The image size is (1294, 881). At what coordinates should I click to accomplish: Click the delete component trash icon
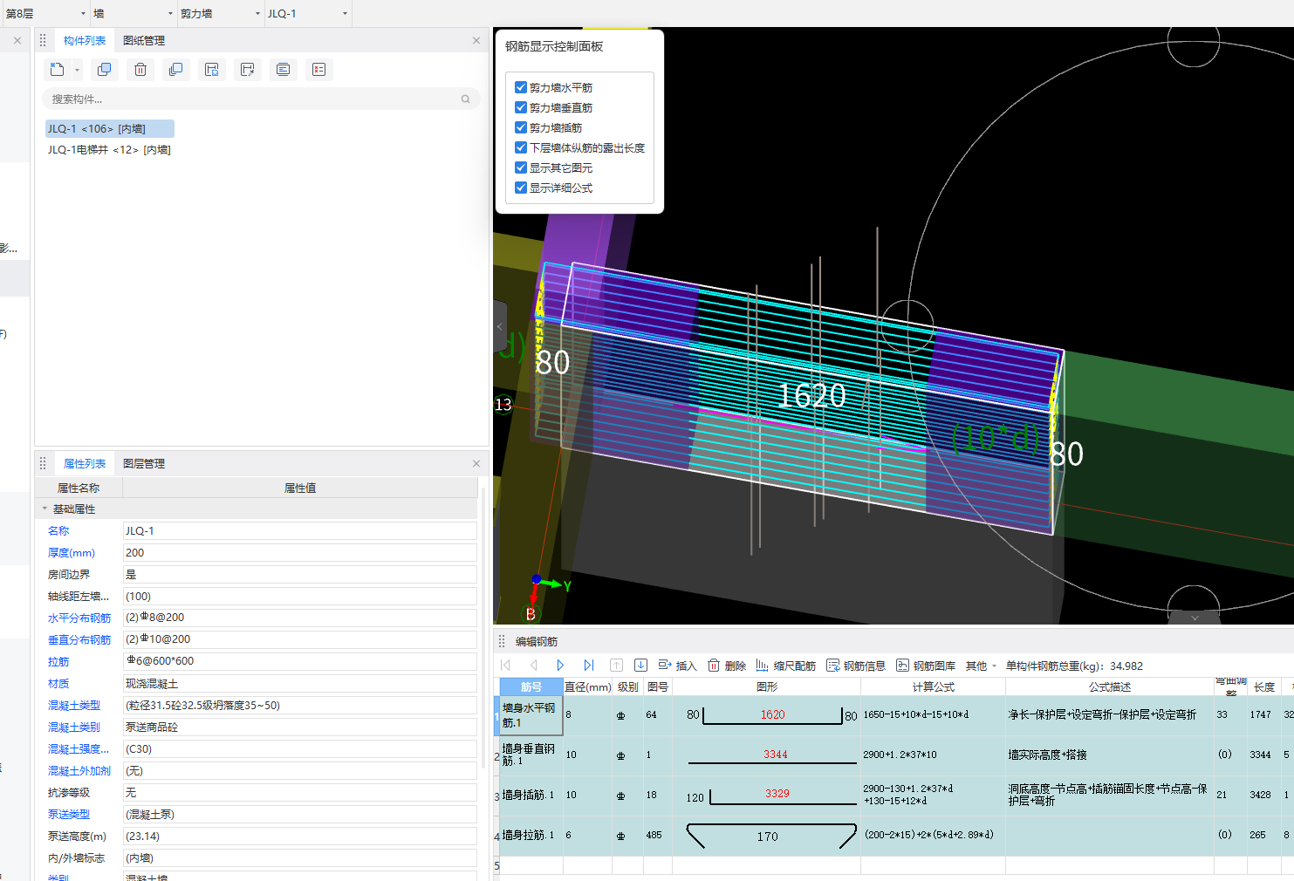pyautogui.click(x=140, y=70)
